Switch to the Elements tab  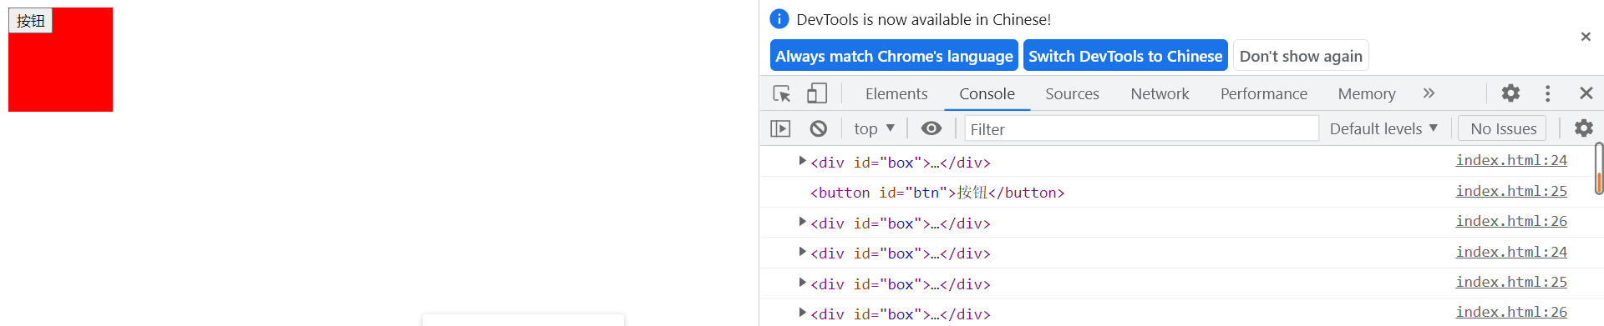[896, 93]
